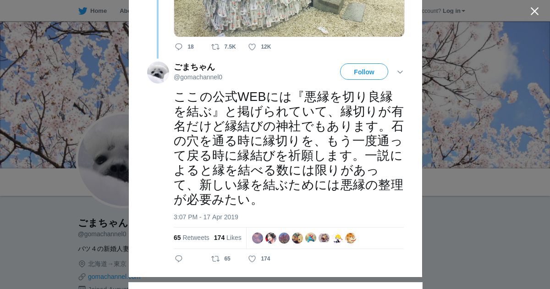View the 65 Retweets list
550x289 pixels.
tap(191, 238)
